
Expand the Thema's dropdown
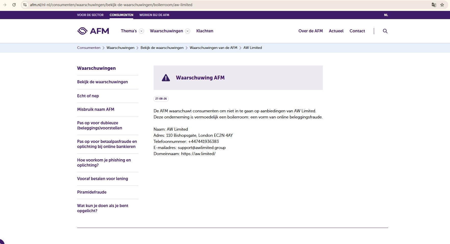click(x=141, y=31)
